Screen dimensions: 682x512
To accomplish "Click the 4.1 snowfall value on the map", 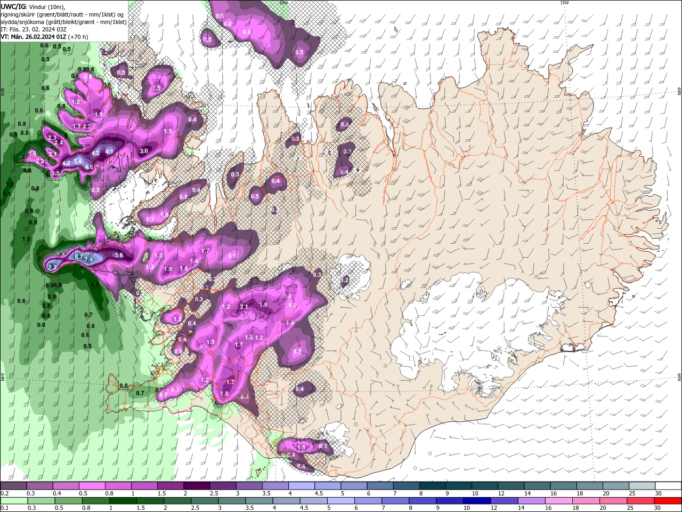I will [x=109, y=151].
